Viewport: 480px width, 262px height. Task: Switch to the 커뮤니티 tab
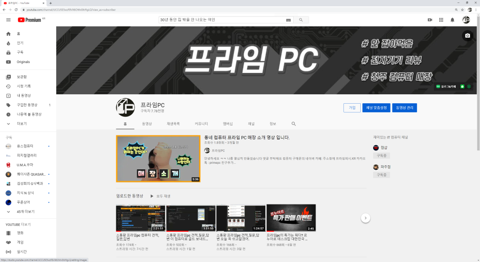[201, 124]
